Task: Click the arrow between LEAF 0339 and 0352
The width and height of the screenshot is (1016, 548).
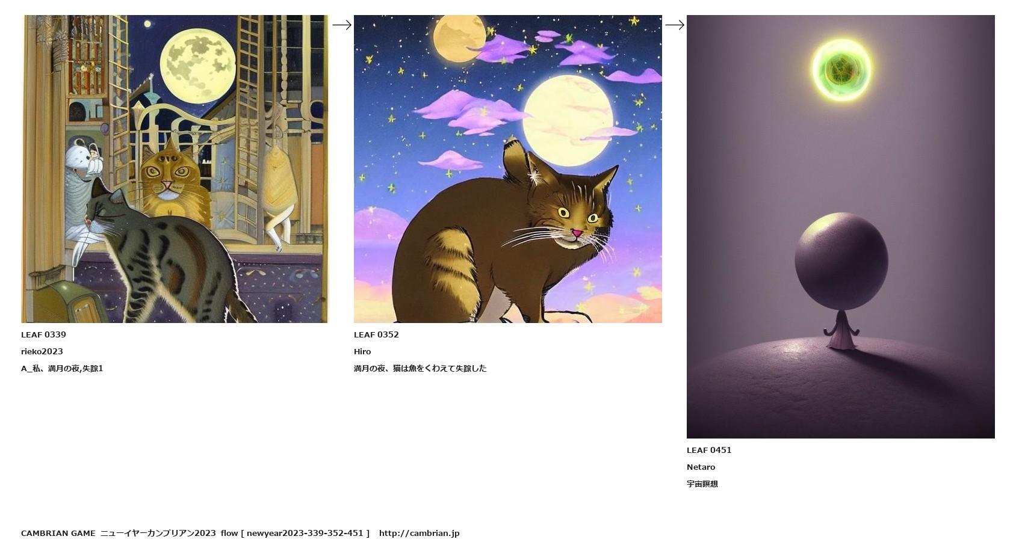Action: click(342, 25)
